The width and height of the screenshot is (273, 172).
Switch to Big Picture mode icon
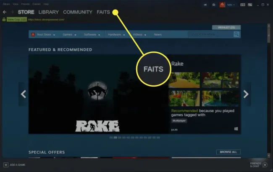(x=250, y=5)
